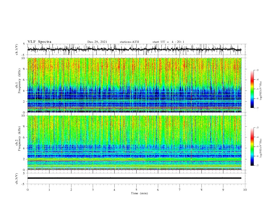Click the ch.1 voltage waveform trace
276x213 pixels.
tap(134, 49)
